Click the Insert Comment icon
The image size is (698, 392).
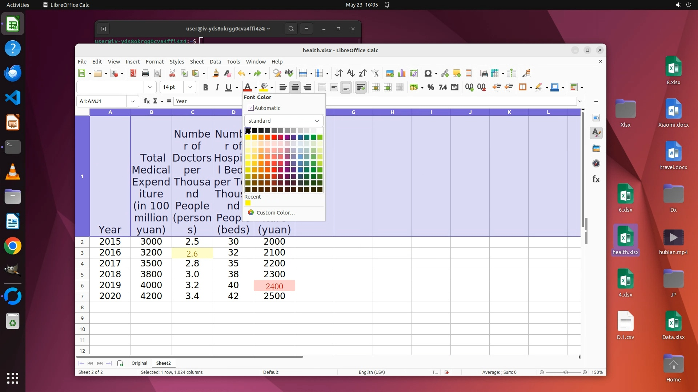tap(457, 73)
